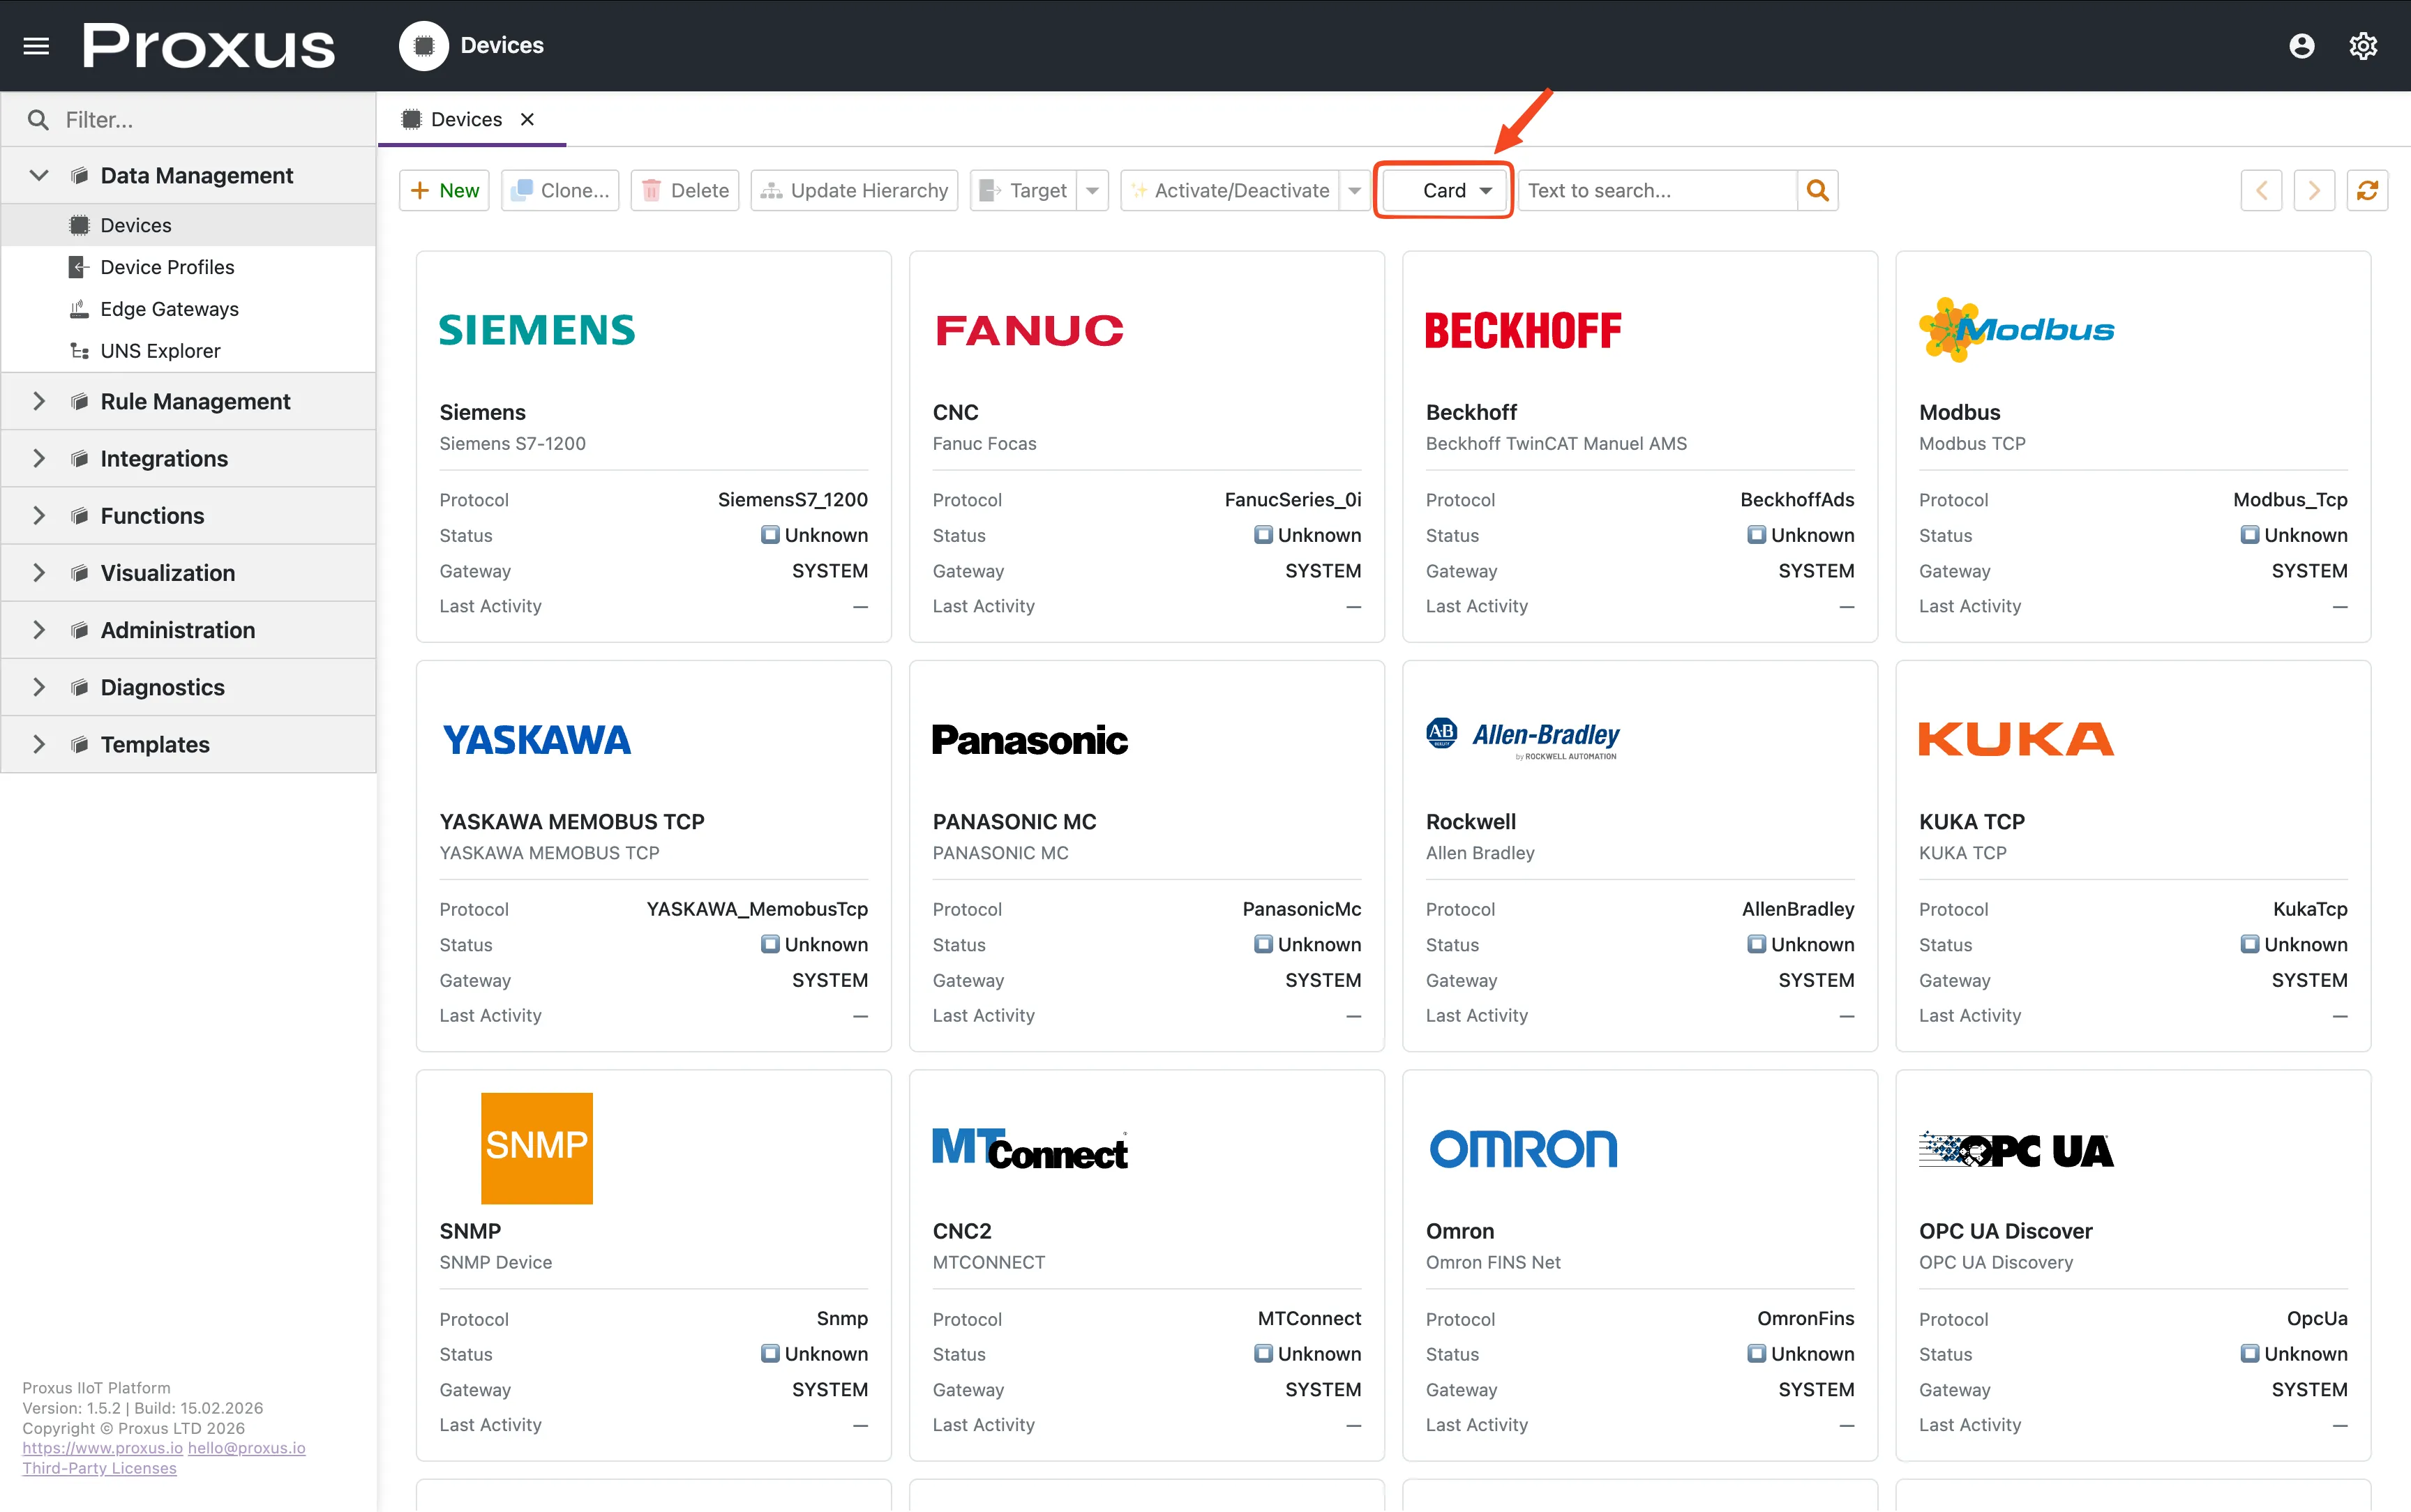Select Device Profiles in the sidebar
Image resolution: width=2411 pixels, height=1512 pixels.
pos(166,266)
